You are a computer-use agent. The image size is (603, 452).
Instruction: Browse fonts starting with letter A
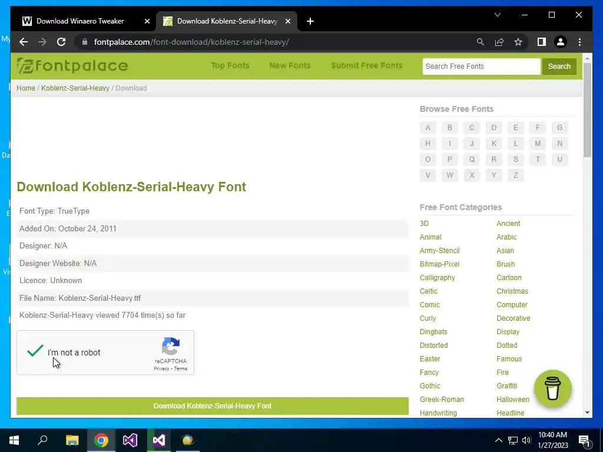coord(428,128)
